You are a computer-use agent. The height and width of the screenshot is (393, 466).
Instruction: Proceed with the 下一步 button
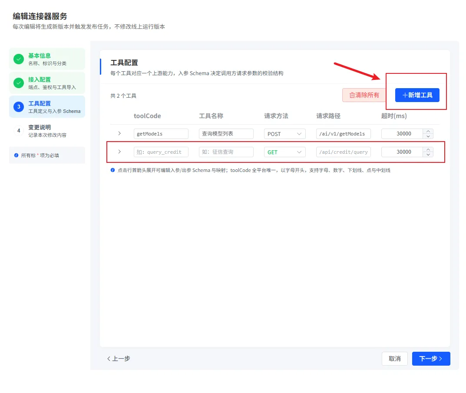click(431, 359)
